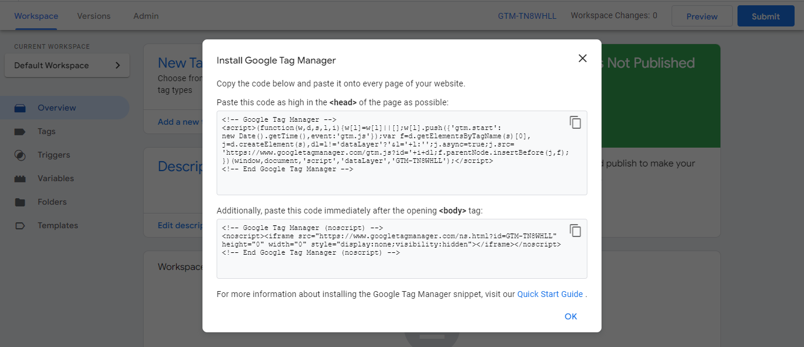Go to the Variables section label
This screenshot has height=347, width=804.
click(x=56, y=178)
